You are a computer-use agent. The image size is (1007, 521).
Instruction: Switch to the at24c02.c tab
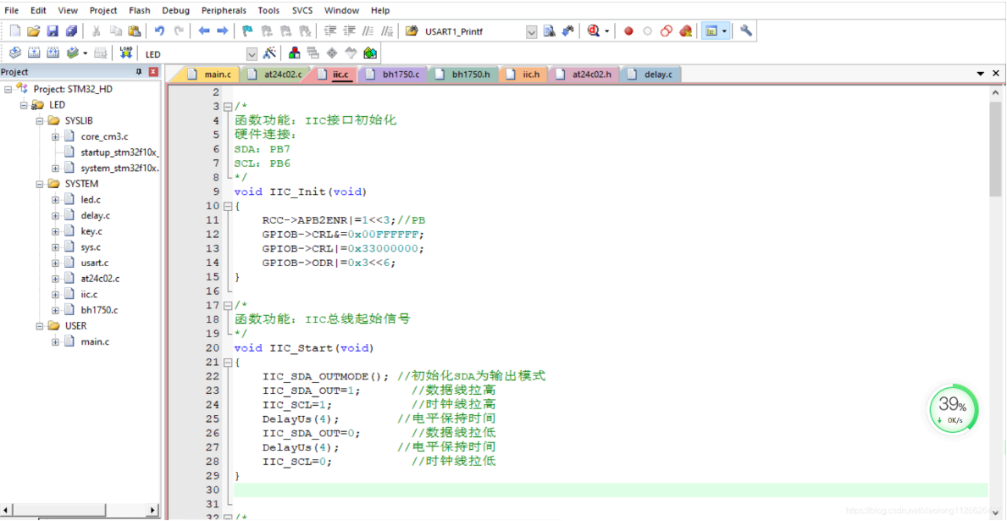[x=275, y=75]
